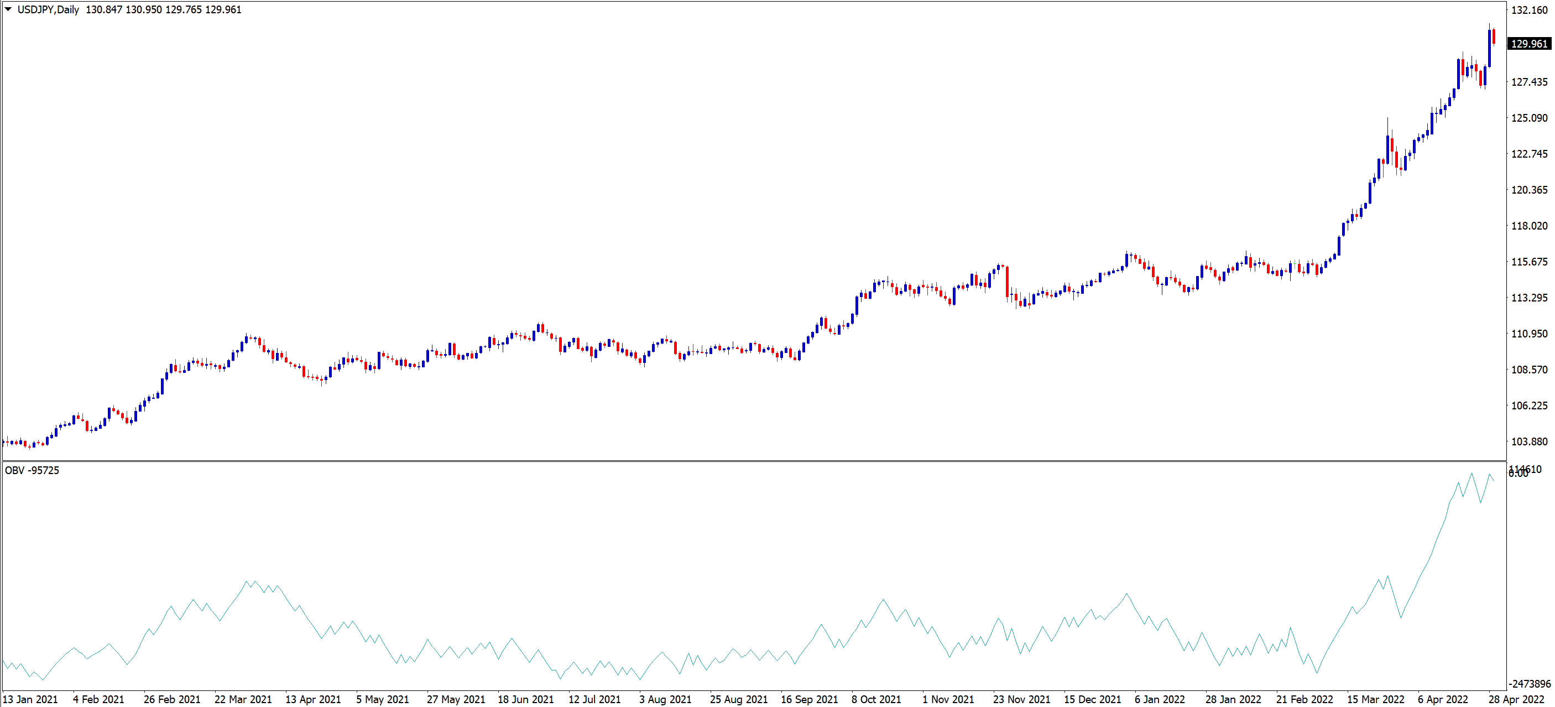The height and width of the screenshot is (707, 1555).
Task: Click the triangle arrow before USDJPY,Daily
Action: pos(8,9)
